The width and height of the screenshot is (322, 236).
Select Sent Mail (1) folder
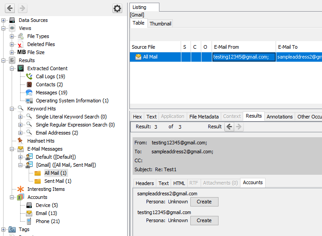tap(57, 181)
